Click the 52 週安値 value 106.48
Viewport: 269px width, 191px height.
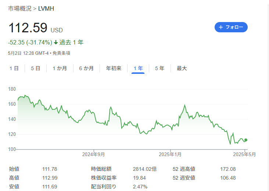tap(228, 178)
